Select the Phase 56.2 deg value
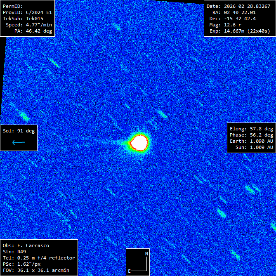Viewport: 276px width, 276px height. (251, 135)
